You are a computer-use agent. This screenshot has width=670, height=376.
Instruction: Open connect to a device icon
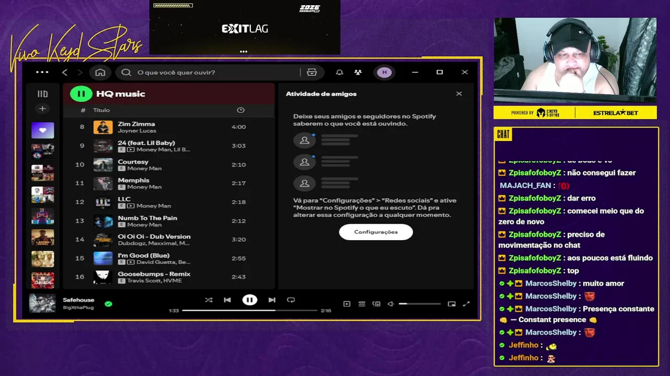point(376,304)
